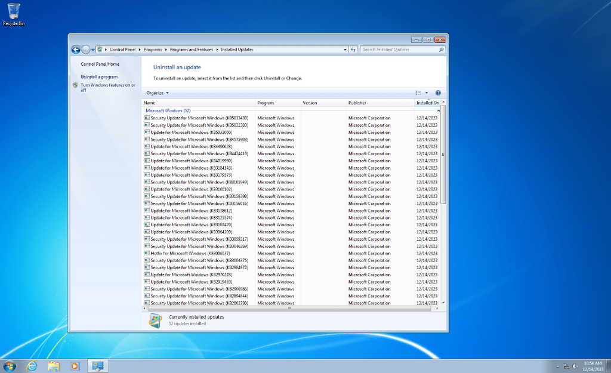611x373 pixels.
Task: Click the vertical scrollbar thumb
Action: click(443, 155)
